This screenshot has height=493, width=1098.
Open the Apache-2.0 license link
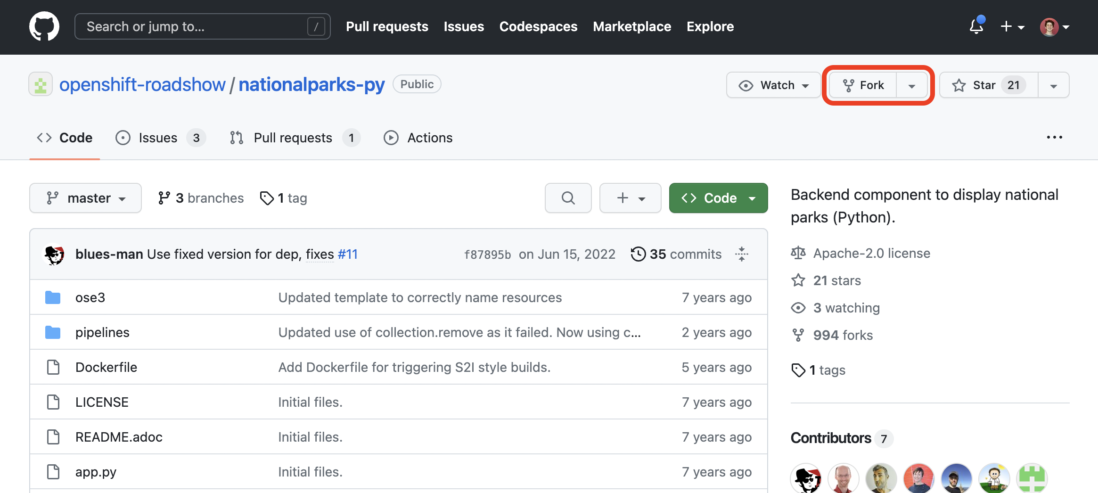[872, 253]
